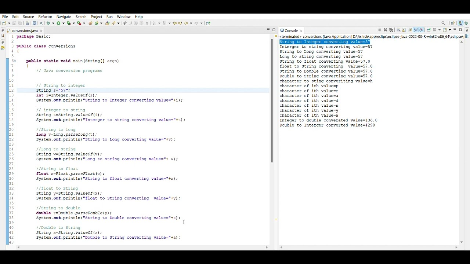Open the Project menu
Image resolution: width=470 pixels, height=264 pixels.
(96, 16)
